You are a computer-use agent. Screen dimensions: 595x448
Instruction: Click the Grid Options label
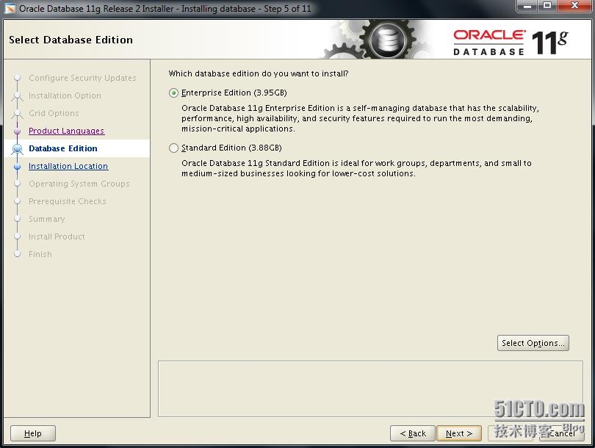pyautogui.click(x=54, y=113)
